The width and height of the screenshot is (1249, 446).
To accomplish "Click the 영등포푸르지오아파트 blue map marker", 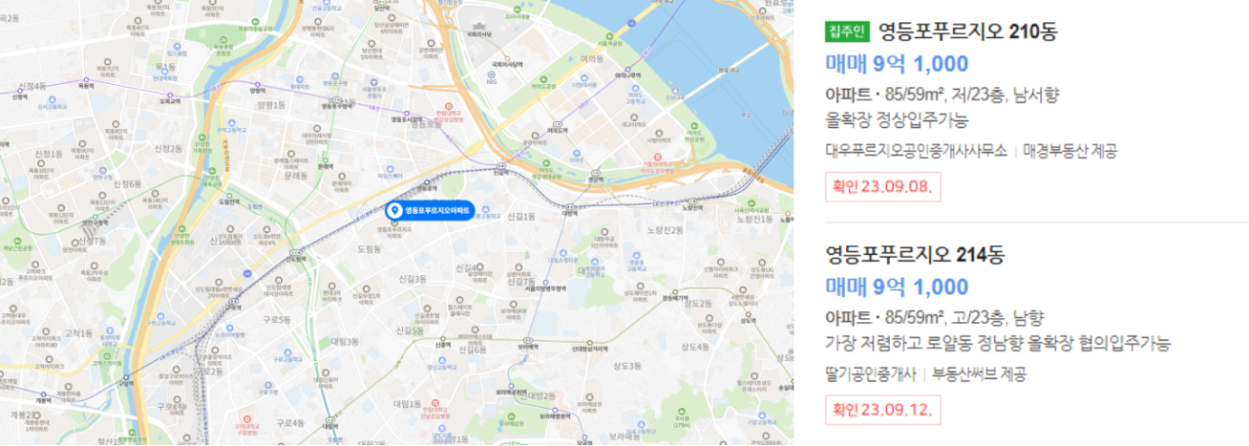I will [429, 211].
